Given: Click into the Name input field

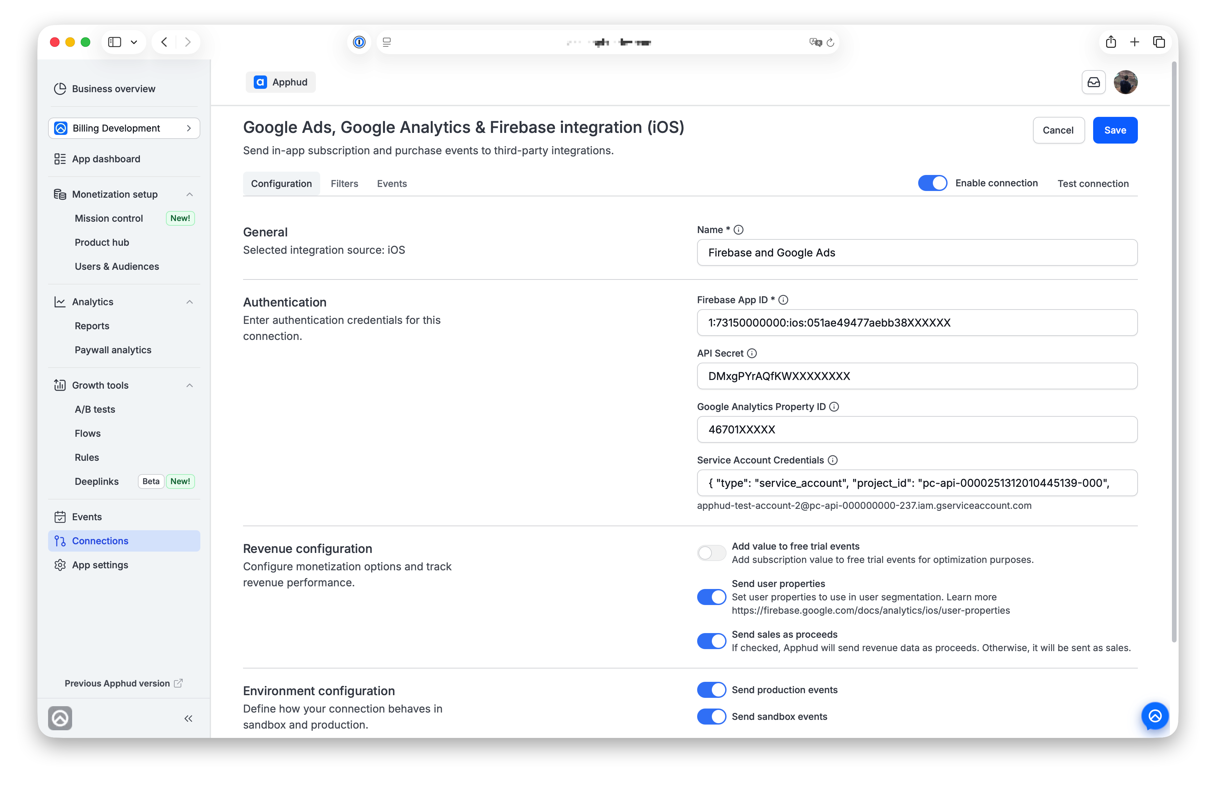Looking at the screenshot, I should (x=917, y=252).
